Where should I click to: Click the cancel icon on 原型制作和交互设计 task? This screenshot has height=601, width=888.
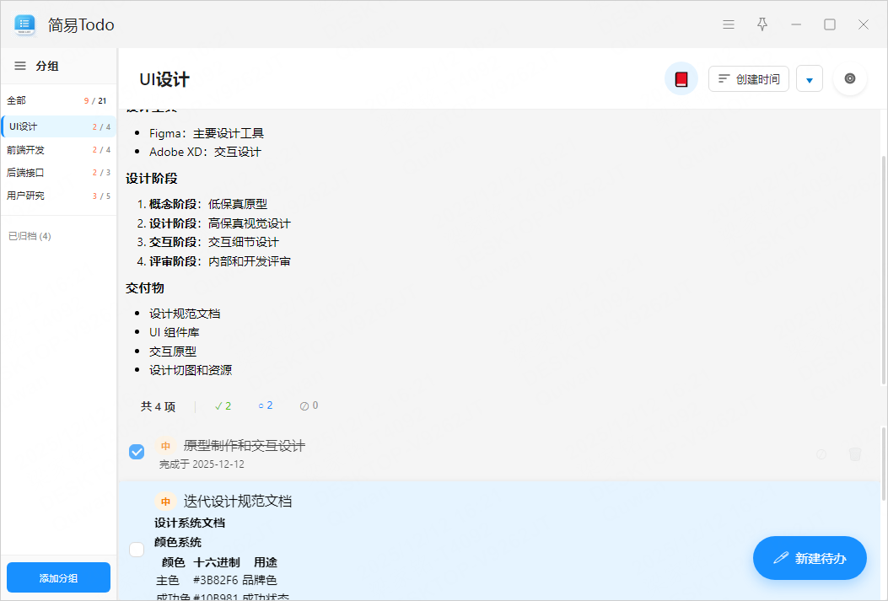click(821, 454)
